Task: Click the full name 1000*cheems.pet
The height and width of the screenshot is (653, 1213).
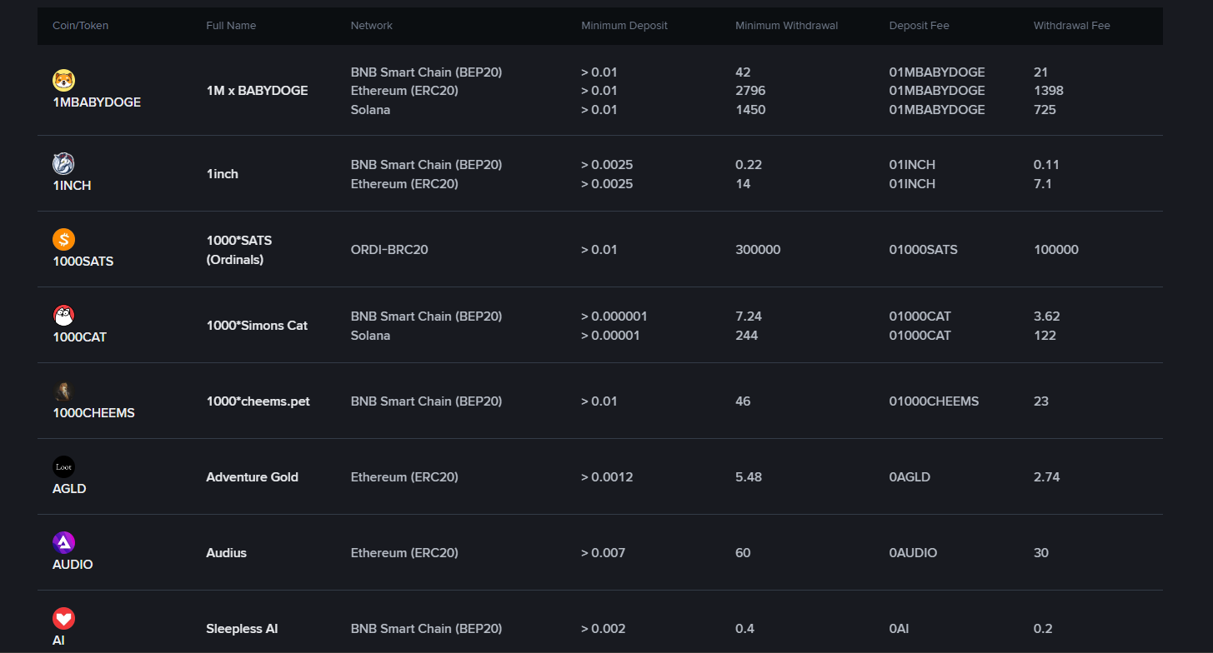Action: coord(258,401)
